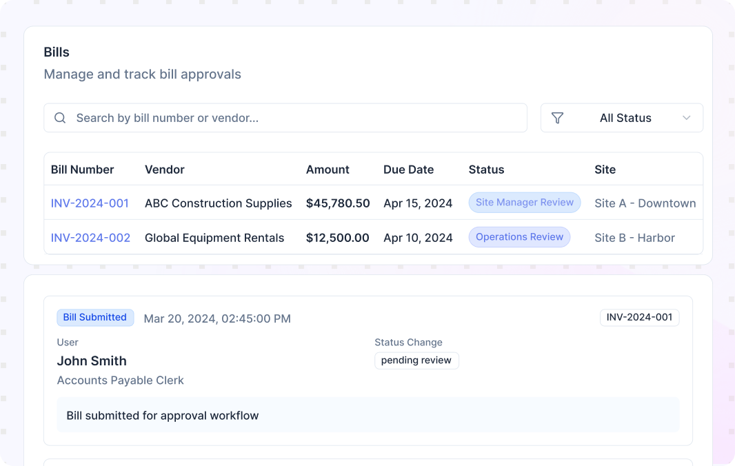
Task: Open the All Status dropdown
Action: pyautogui.click(x=621, y=118)
